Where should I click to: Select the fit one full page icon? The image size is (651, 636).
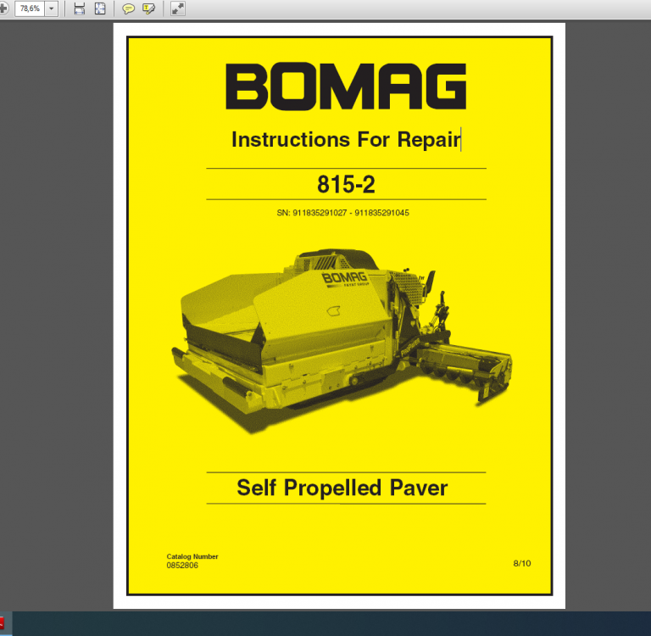(x=100, y=8)
